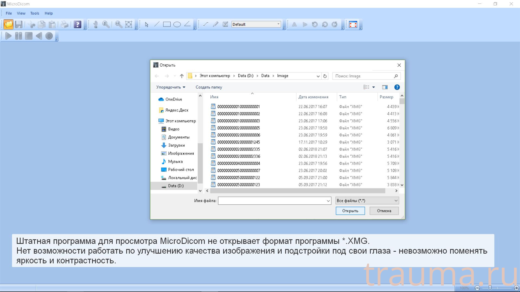Open Help question mark toolbar icon
Screen dimensions: 520x292
point(77,24)
